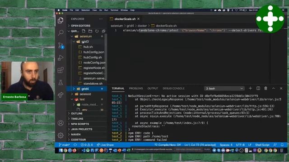
Task: Open the File menu
Action: click(x=71, y=10)
